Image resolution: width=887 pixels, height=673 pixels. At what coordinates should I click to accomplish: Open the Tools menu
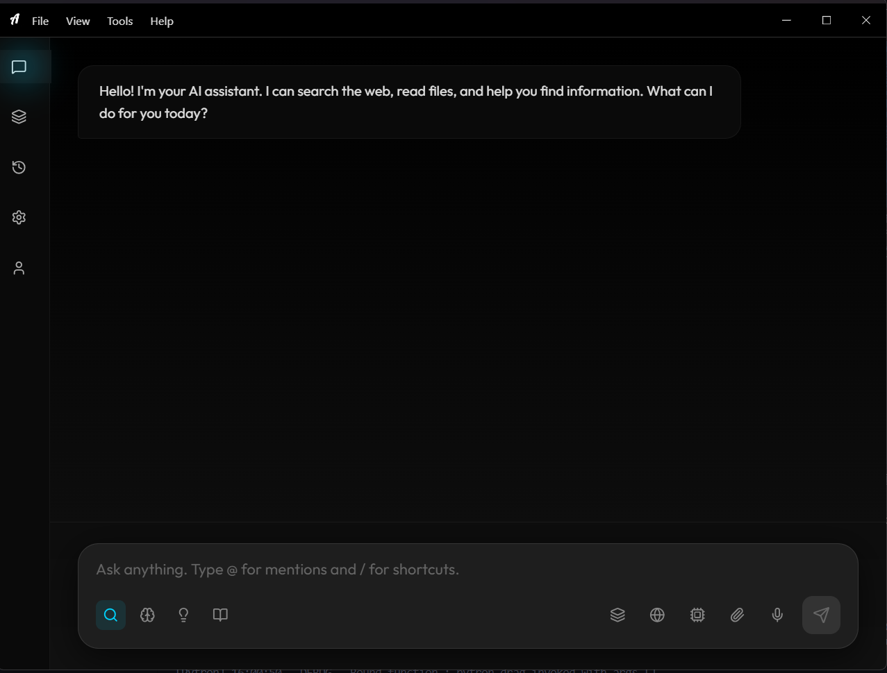(x=119, y=21)
